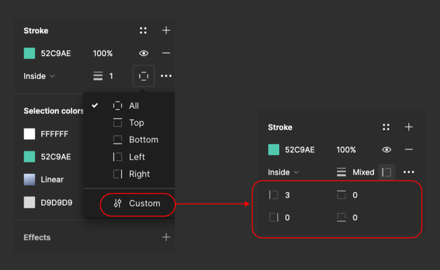Viewport: 440px width, 270px height.
Task: Select the checked All stroke sides option
Action: [133, 106]
